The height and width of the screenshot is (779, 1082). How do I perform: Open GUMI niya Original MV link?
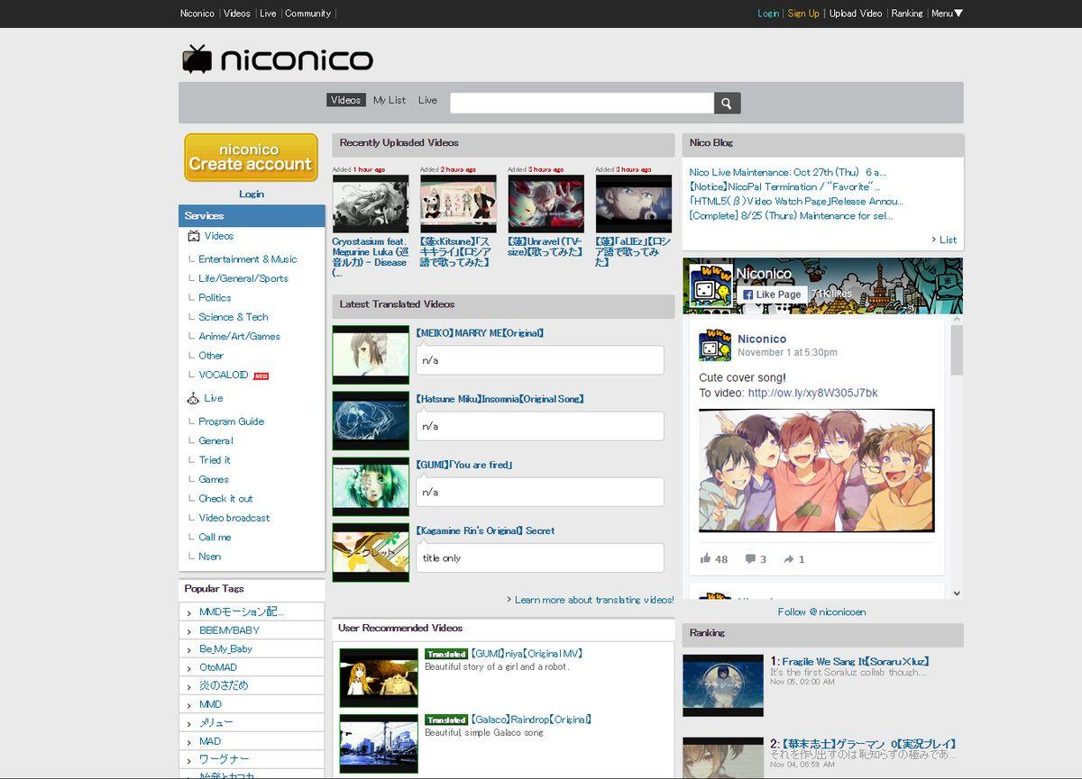tap(527, 654)
